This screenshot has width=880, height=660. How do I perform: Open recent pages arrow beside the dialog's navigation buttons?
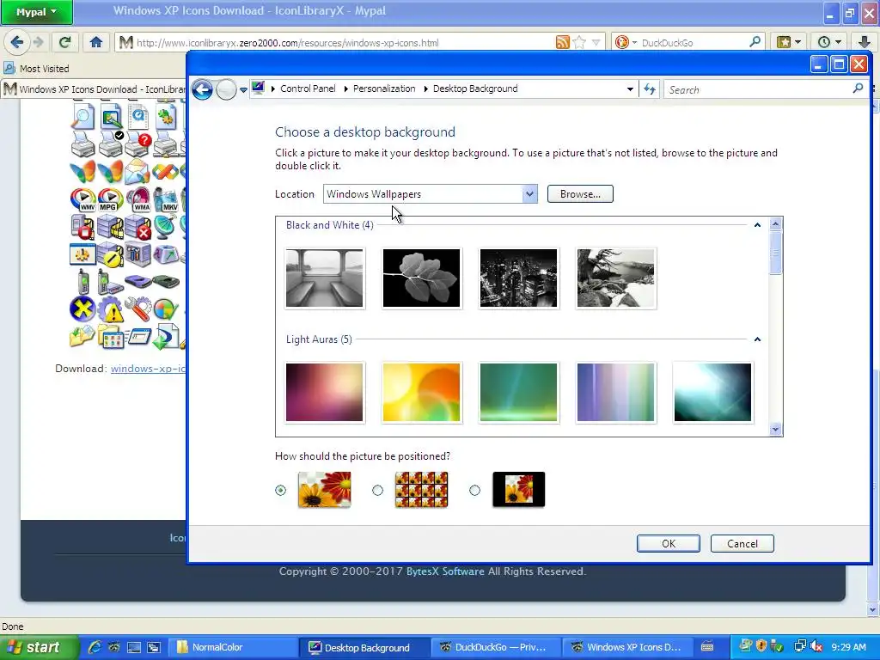243,89
